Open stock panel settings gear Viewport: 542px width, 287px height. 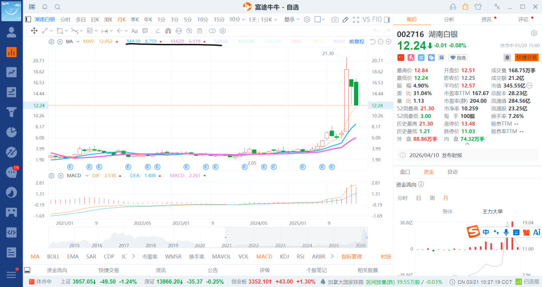534,33
